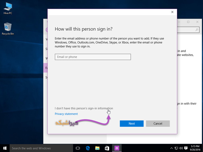
Task: Close the background Settings window
Action: pyautogui.click(x=197, y=22)
